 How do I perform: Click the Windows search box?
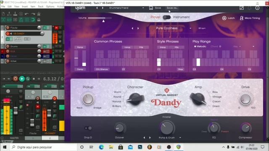point(43,147)
